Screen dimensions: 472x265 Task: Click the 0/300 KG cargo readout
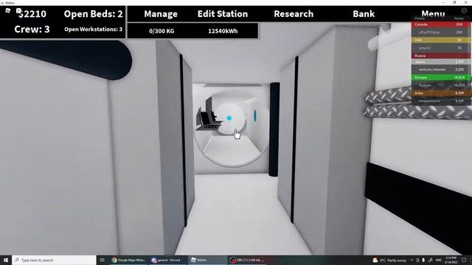pos(162,31)
